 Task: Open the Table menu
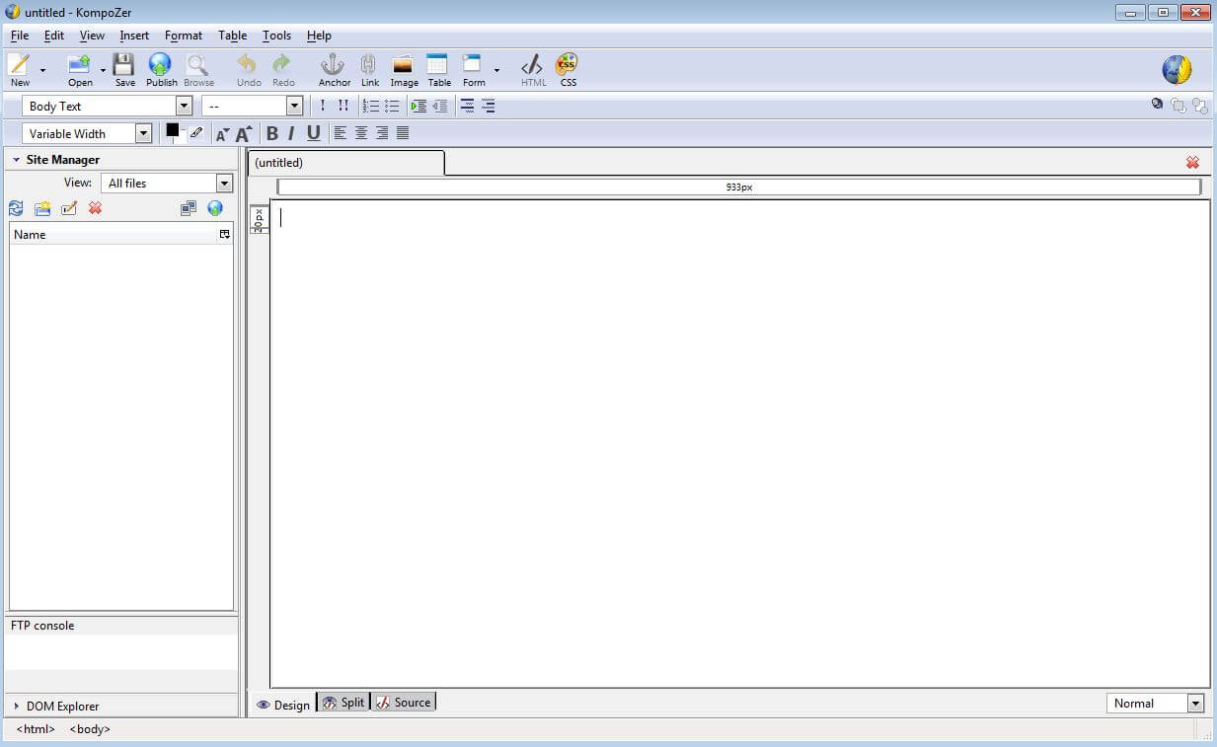(x=233, y=36)
